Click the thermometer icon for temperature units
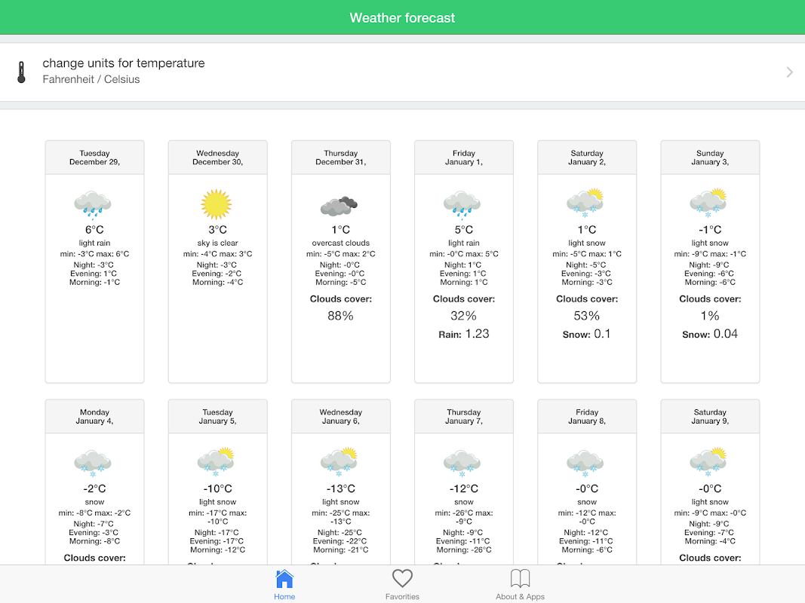The height and width of the screenshot is (603, 805). [x=21, y=72]
